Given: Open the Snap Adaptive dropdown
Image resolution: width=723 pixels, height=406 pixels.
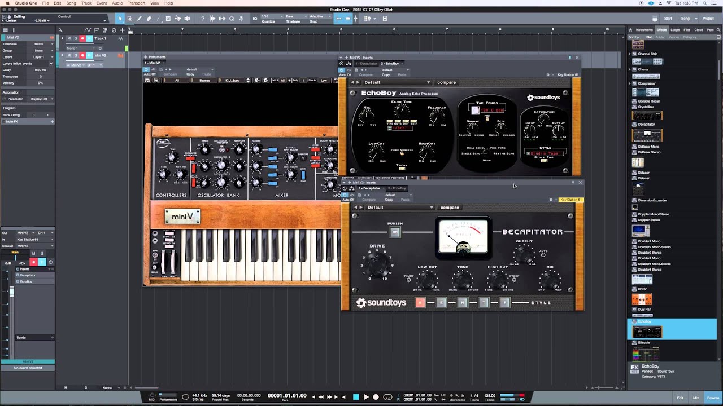Looking at the screenshot, I should click(320, 16).
